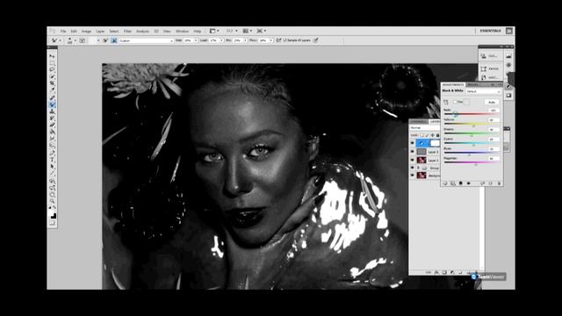The width and height of the screenshot is (562, 316).
Task: Click the Auto button in Black & White panel
Action: click(492, 102)
